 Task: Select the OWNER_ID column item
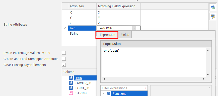point(83,83)
